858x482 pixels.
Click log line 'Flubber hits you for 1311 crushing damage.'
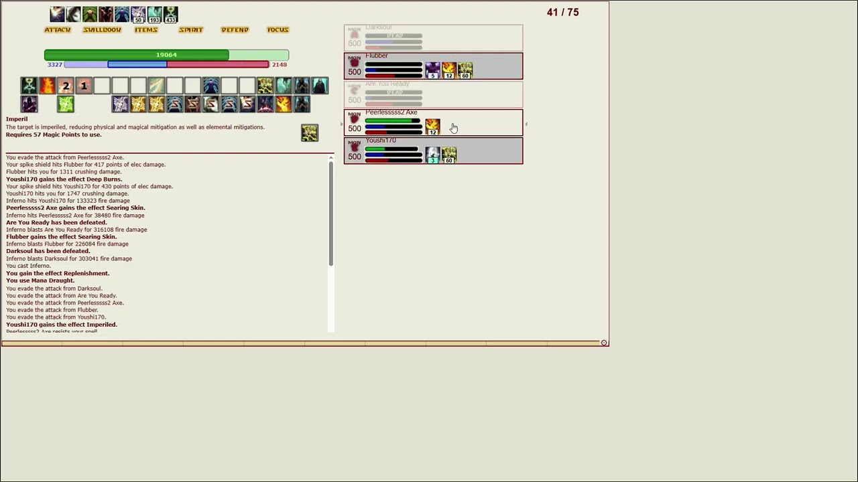coord(64,172)
